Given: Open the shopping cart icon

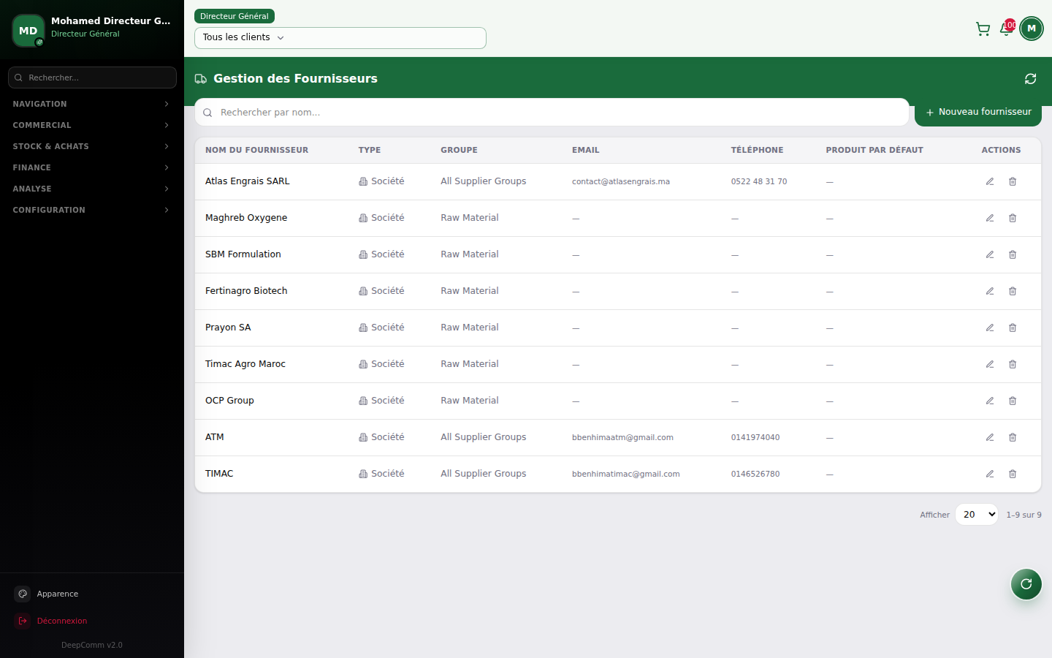Looking at the screenshot, I should 983,29.
